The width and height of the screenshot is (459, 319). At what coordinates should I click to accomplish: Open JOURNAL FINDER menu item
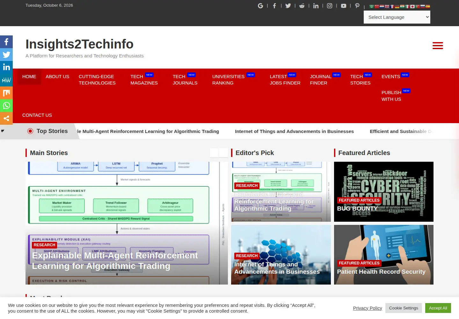(x=321, y=80)
